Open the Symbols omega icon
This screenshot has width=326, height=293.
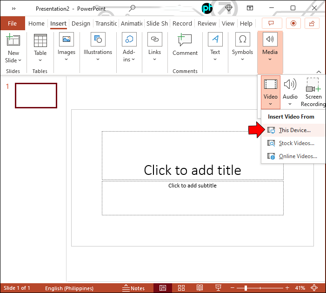pos(243,39)
